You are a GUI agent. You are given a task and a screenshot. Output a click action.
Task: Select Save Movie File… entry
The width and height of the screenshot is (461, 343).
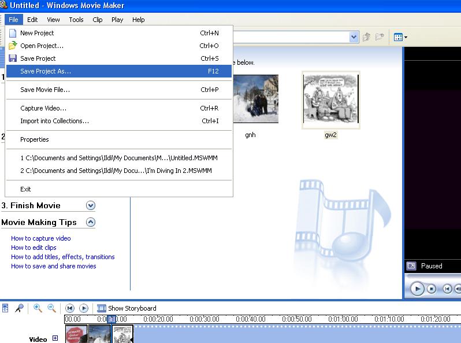pos(119,90)
